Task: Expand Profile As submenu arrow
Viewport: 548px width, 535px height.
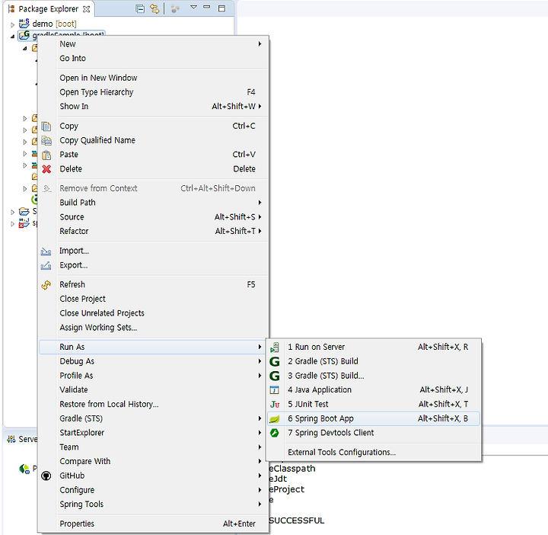Action: [260, 376]
